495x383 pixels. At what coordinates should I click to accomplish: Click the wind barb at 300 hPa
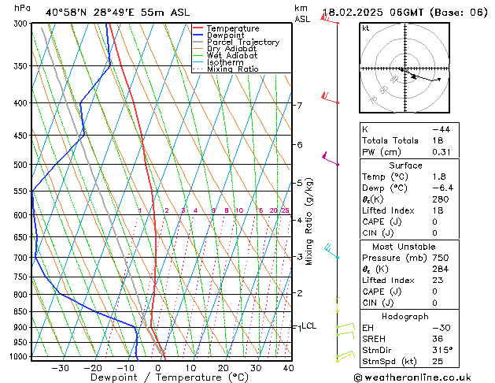point(330,19)
